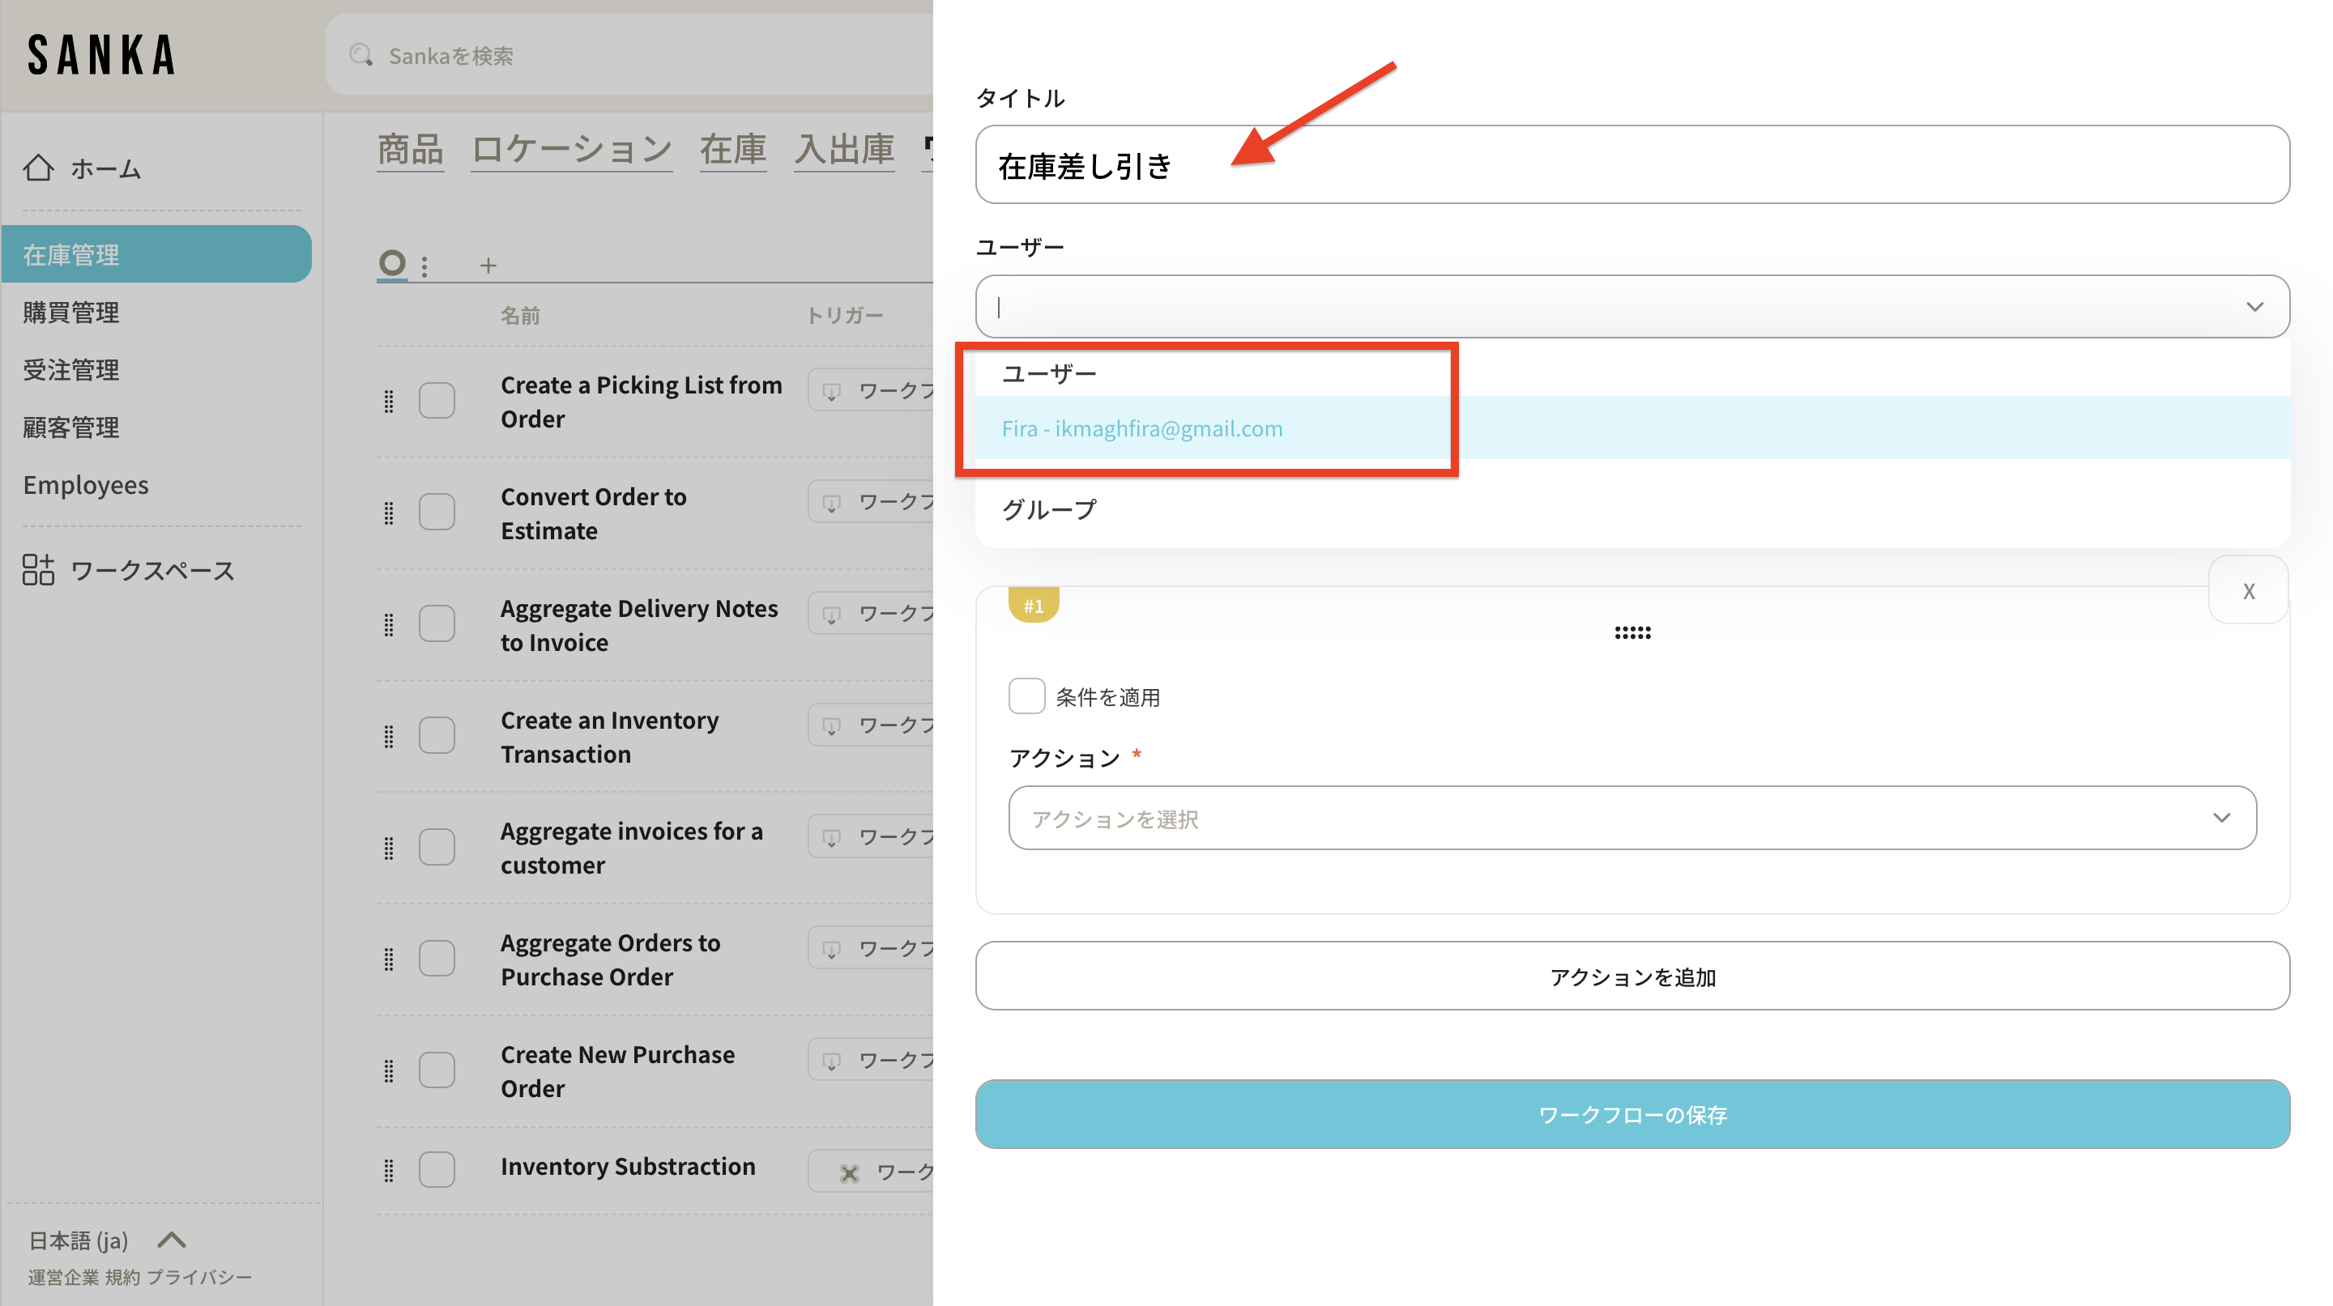Select the Create a Picking List checkbox

click(x=437, y=401)
